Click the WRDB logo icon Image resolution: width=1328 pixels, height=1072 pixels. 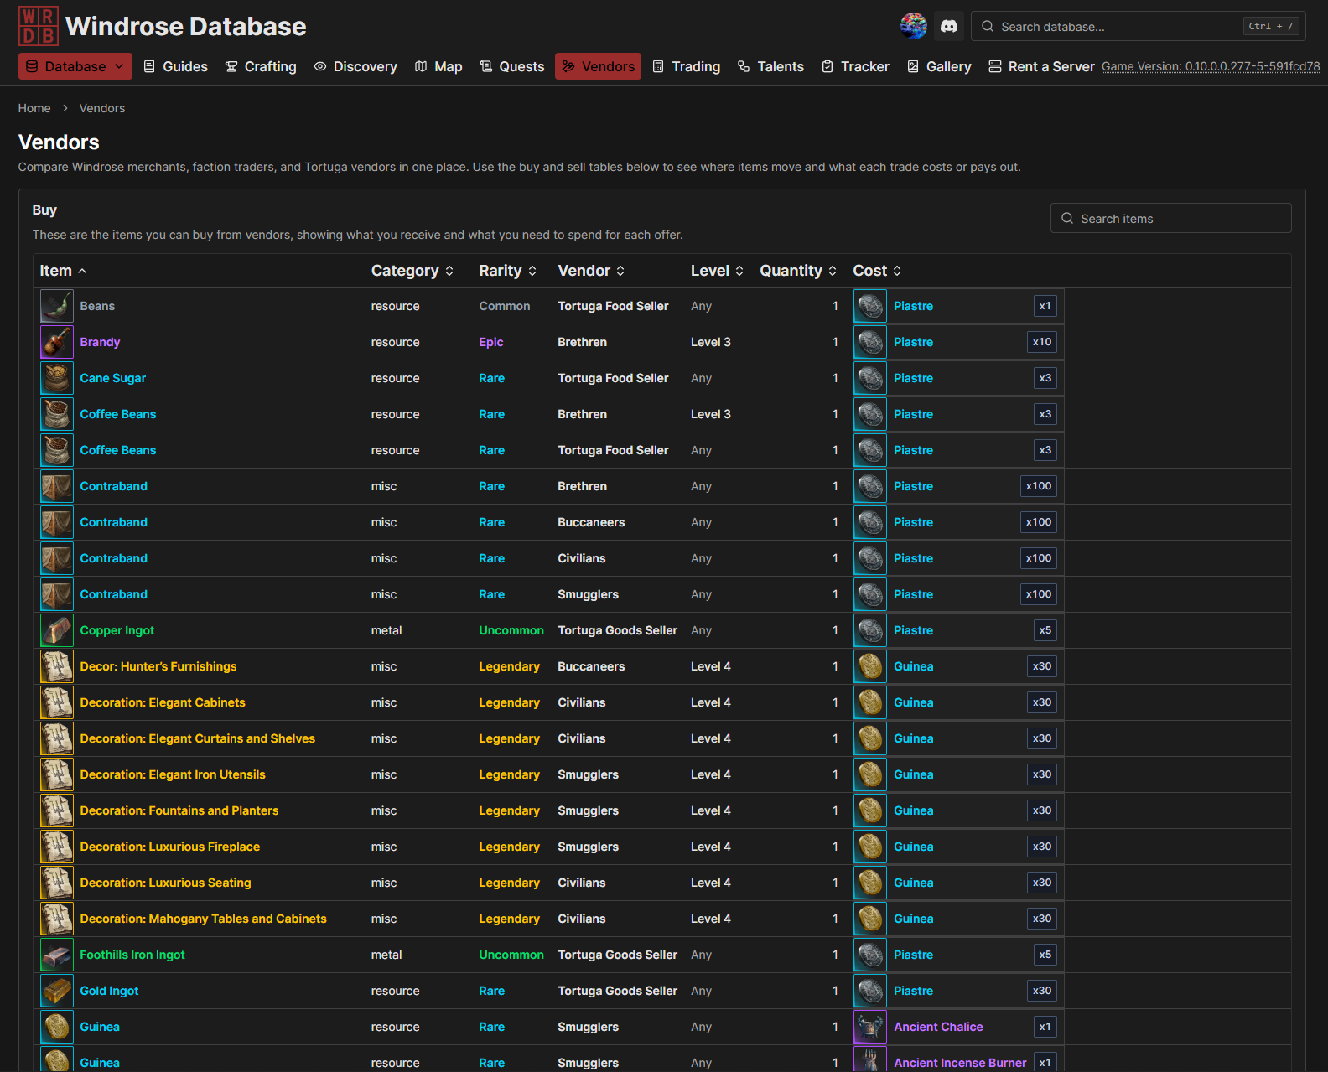tap(39, 26)
